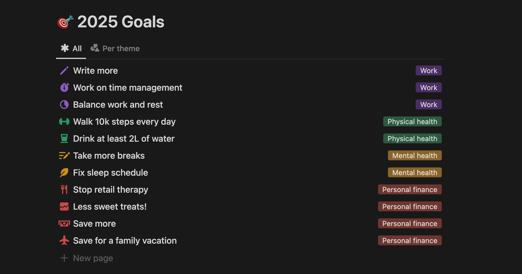Click the water glass icon for Drink 2L
This screenshot has height=274, width=522.
(64, 139)
